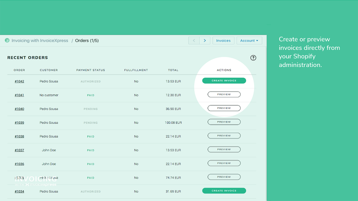
Task: Open order #1036 link
Action: click(x=19, y=164)
